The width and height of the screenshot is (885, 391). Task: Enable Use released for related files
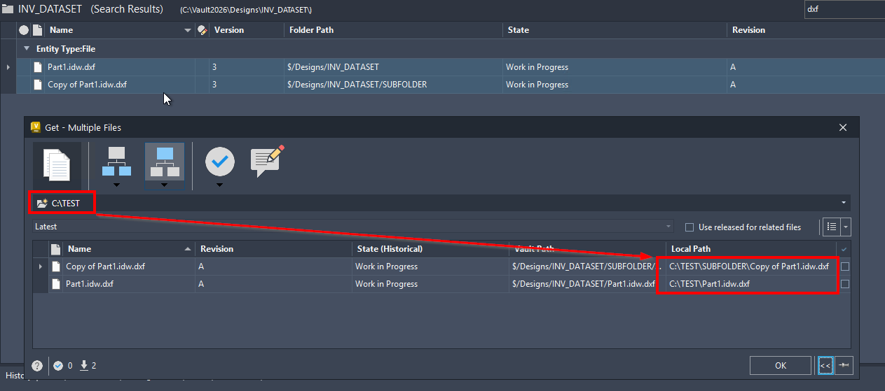[x=690, y=227]
